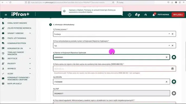Screen dimensions: 186x104
Task: Click the Sprawy i wnioski briefcase icon
Action: (x=3, y=33)
